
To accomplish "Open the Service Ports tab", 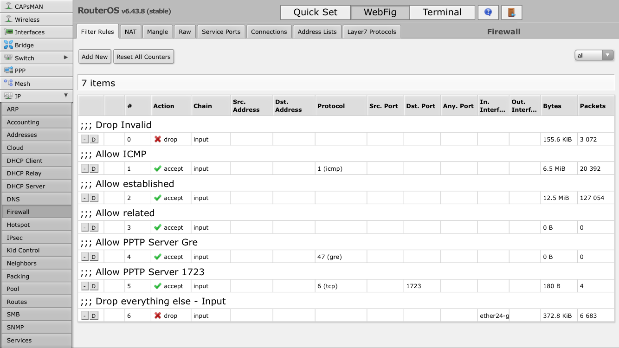I will coord(221,32).
